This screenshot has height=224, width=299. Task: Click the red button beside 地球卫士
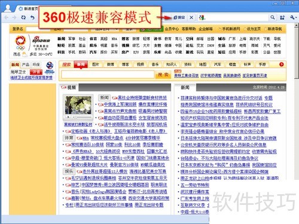[x=36, y=72]
